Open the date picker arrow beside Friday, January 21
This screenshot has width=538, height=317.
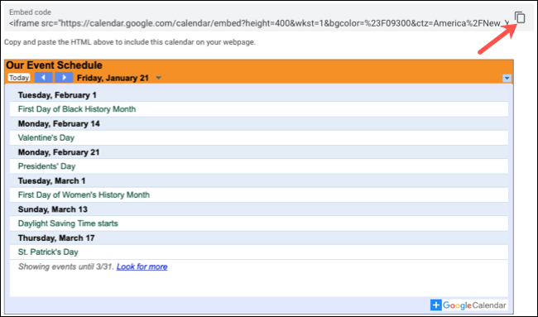(159, 78)
